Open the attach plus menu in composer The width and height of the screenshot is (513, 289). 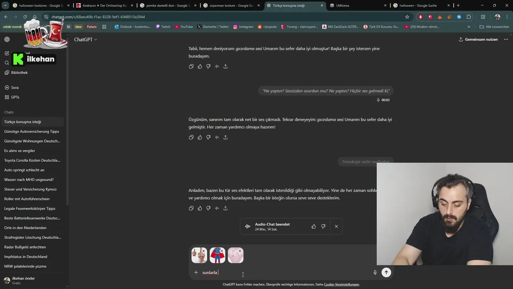196,272
